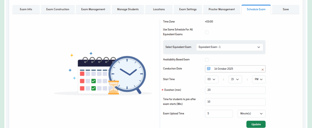Tick the Availability Based Exam checkbox
Viewport: 312px width, 128px height.
pos(207,60)
